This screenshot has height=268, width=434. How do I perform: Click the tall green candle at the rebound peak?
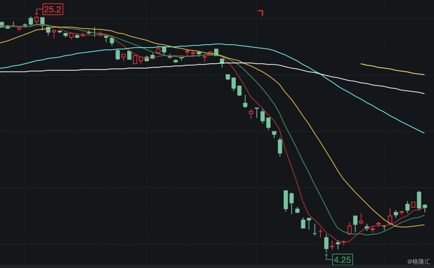coord(419,199)
